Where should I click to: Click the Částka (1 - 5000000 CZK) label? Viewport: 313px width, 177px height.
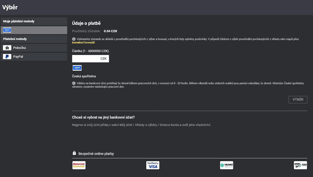(91, 51)
